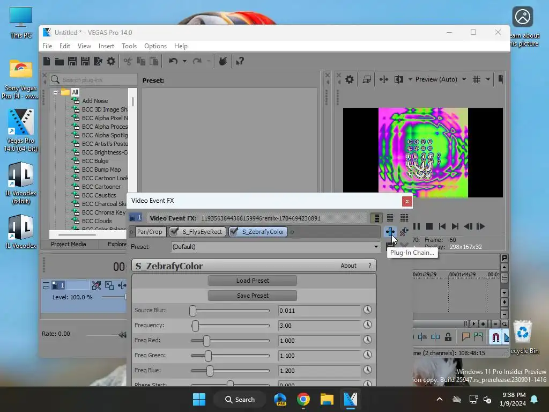Open Video Output FX in preview toolbar

click(384, 79)
